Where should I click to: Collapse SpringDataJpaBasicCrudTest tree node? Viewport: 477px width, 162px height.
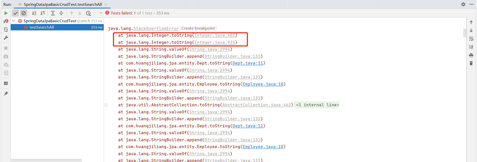pyautogui.click(x=14, y=21)
